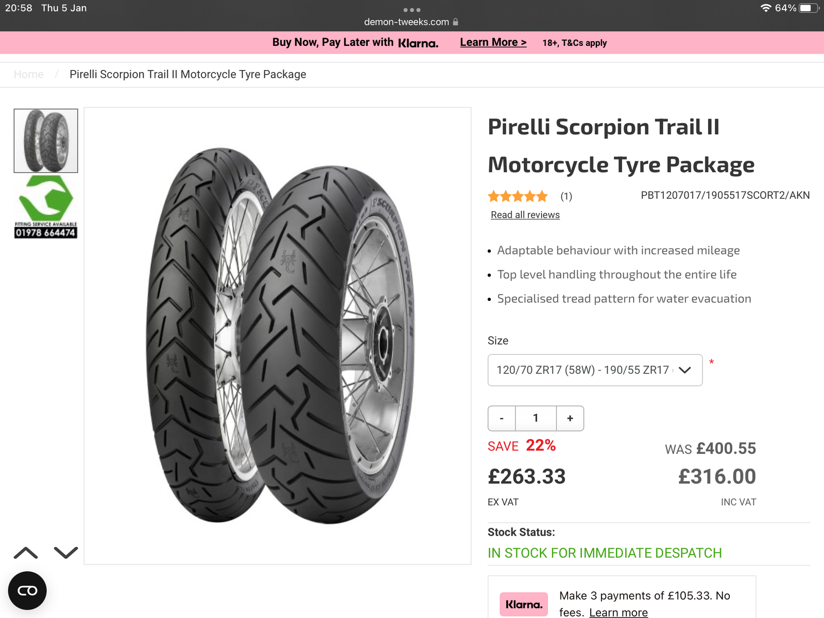Tap the battery status indicator
Screen dimensions: 824x618
click(x=808, y=8)
